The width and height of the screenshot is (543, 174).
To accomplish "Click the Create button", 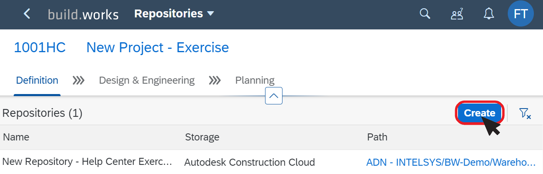I will tap(480, 113).
